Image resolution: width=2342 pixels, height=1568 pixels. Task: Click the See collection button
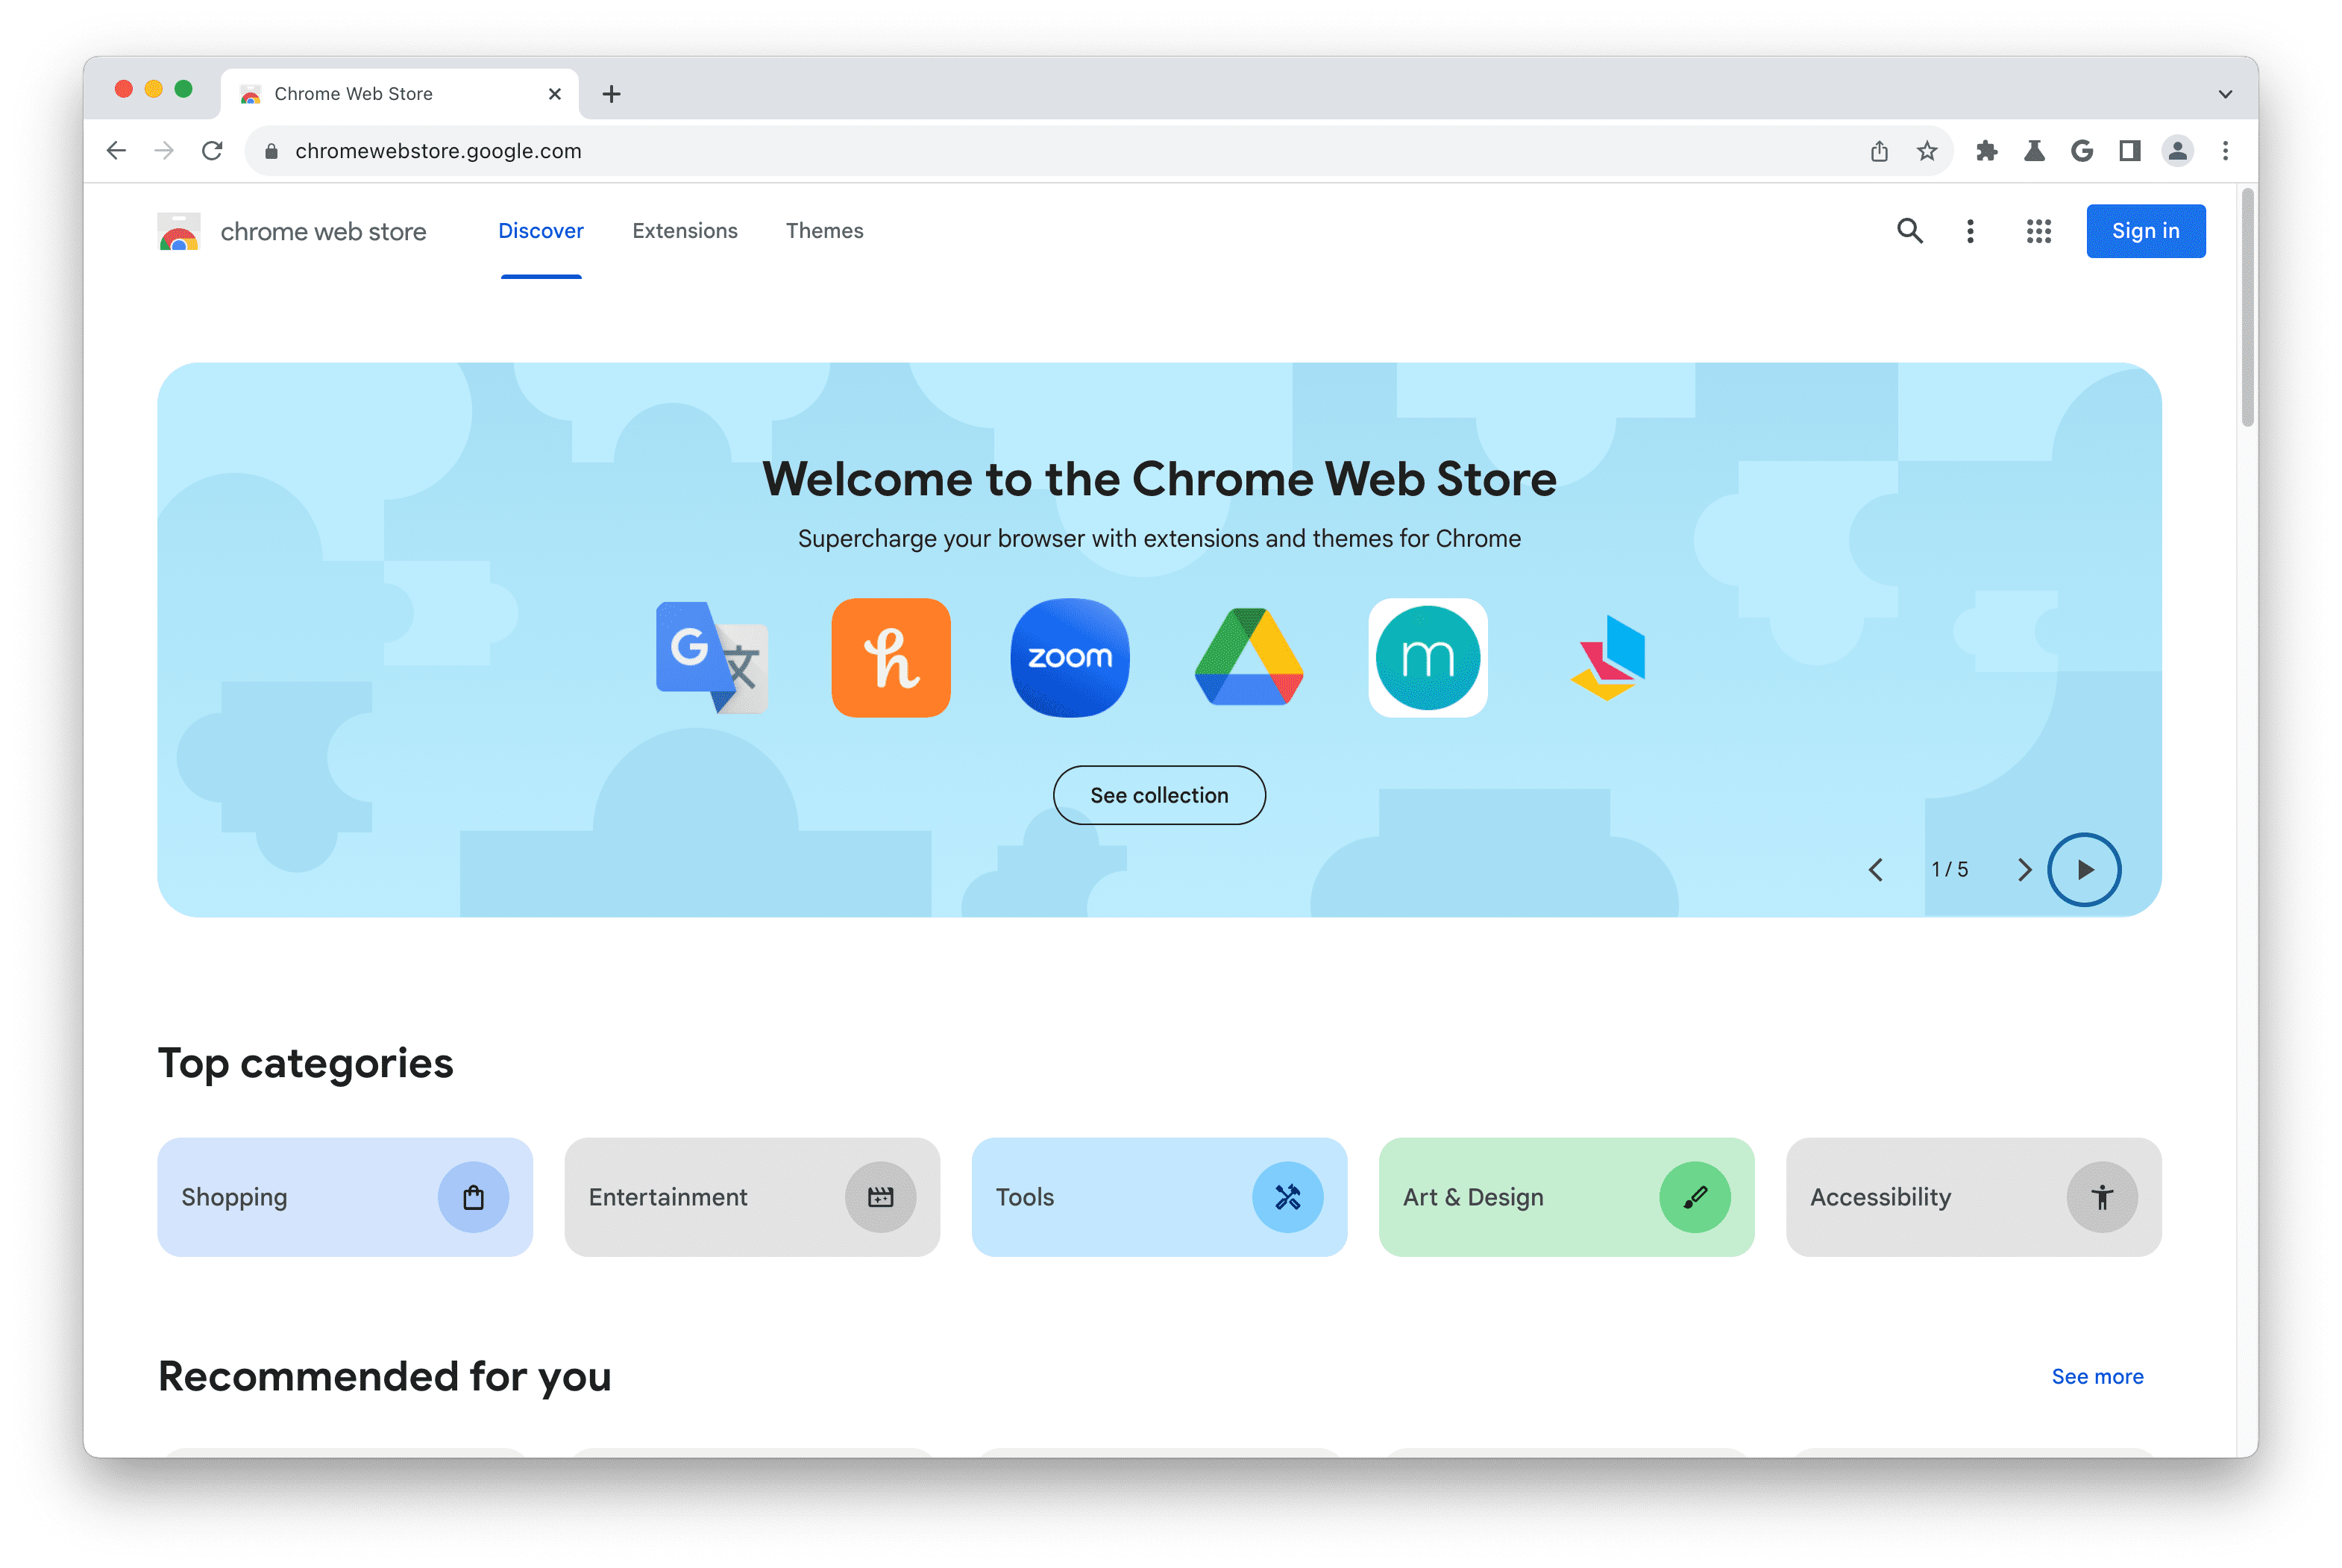click(x=1160, y=794)
